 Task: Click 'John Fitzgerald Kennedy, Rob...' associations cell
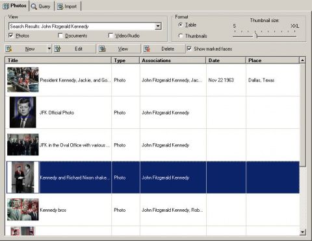[x=172, y=210]
